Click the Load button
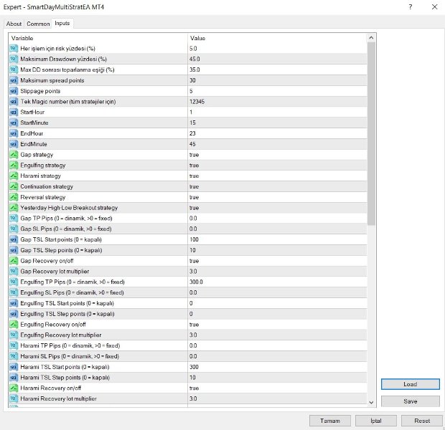445x430 pixels. click(x=410, y=384)
